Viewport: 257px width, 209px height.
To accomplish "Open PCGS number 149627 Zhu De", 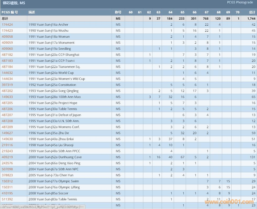I will pyautogui.click(x=7, y=133).
